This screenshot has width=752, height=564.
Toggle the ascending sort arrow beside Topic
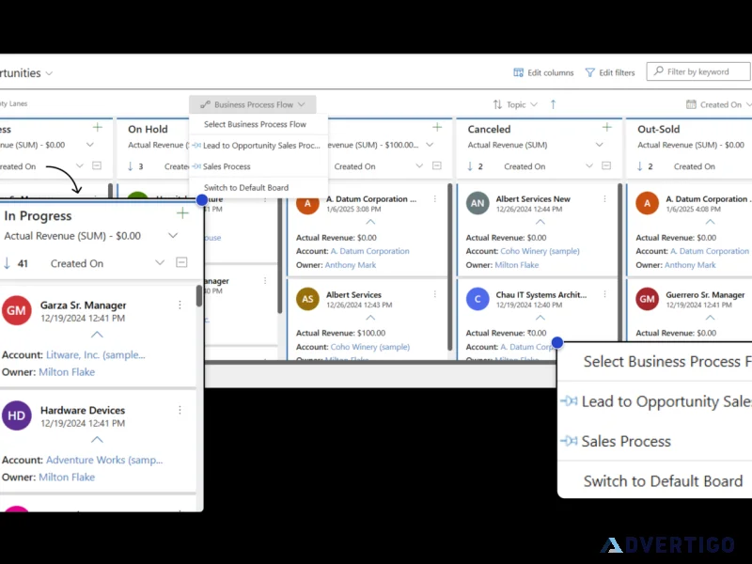click(553, 104)
